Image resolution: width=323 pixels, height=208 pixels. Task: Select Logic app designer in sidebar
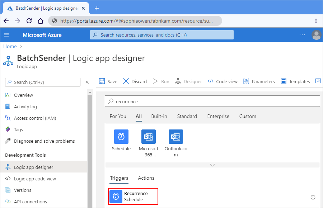click(x=43, y=167)
